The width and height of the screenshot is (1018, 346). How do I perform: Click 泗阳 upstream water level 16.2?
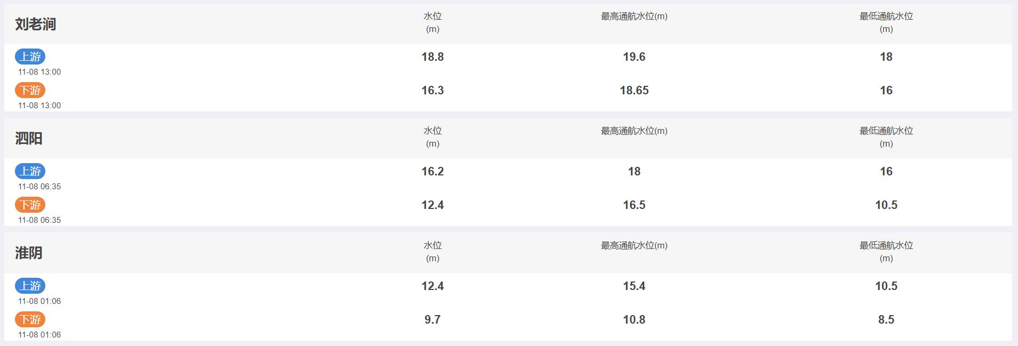click(x=432, y=172)
